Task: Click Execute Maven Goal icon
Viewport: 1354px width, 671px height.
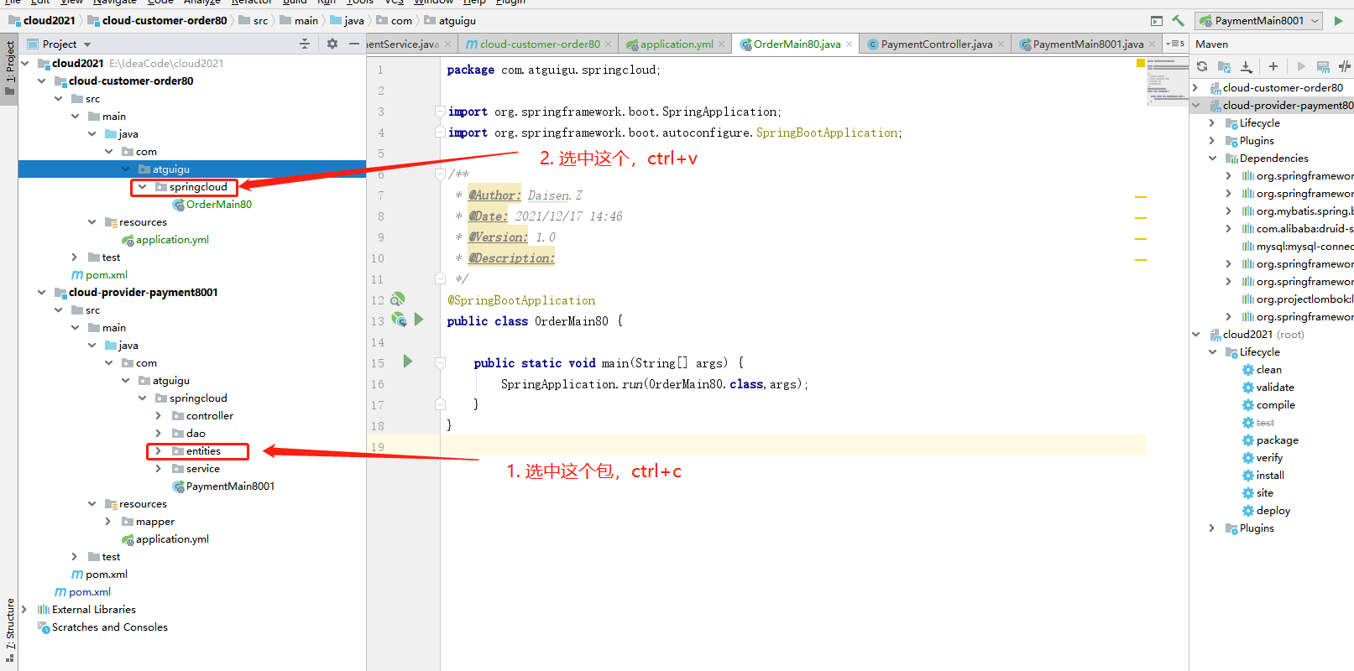Action: pos(1323,66)
